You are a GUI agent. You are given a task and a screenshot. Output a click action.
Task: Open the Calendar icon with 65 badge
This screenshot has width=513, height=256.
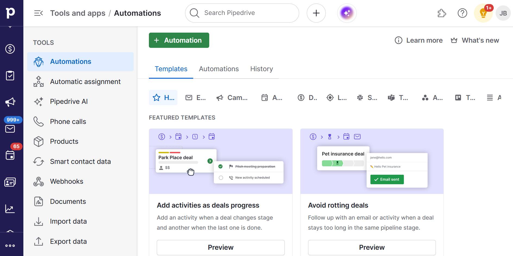(10, 155)
